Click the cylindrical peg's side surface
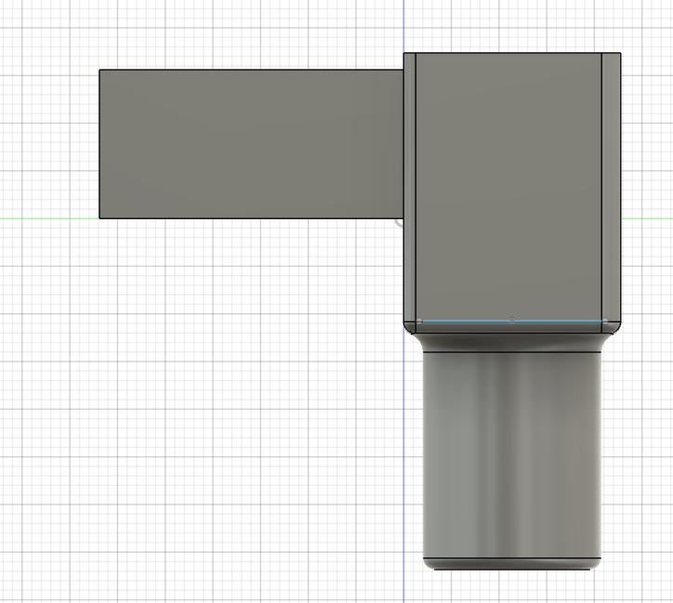The height and width of the screenshot is (603, 673). (512, 454)
